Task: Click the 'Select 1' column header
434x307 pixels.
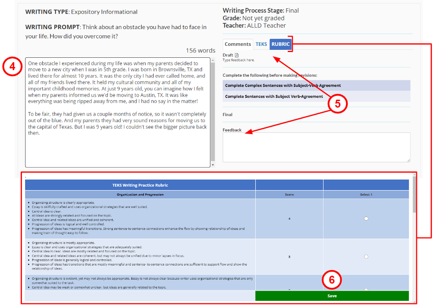Action: point(366,195)
